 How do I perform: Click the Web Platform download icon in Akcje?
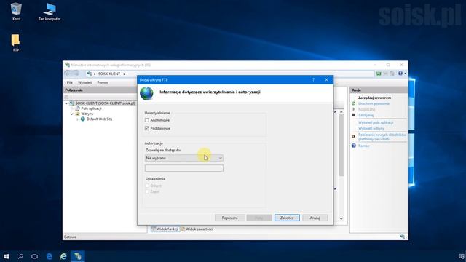coord(353,137)
